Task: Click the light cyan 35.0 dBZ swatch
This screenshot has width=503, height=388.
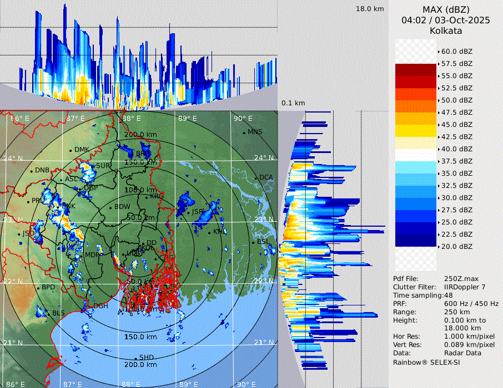Action: click(x=416, y=167)
